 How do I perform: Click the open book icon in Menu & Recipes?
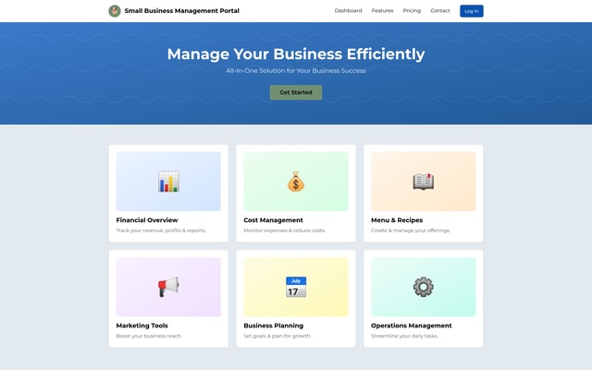coord(424,181)
